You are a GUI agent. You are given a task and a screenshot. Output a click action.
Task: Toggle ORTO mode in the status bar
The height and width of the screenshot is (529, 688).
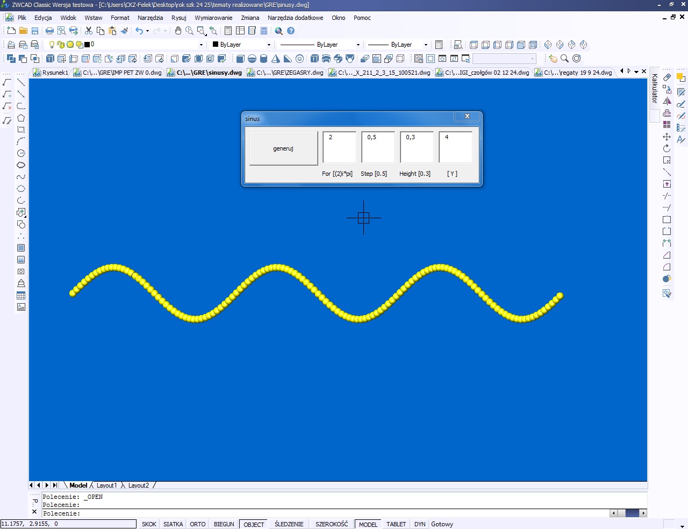tap(197, 524)
